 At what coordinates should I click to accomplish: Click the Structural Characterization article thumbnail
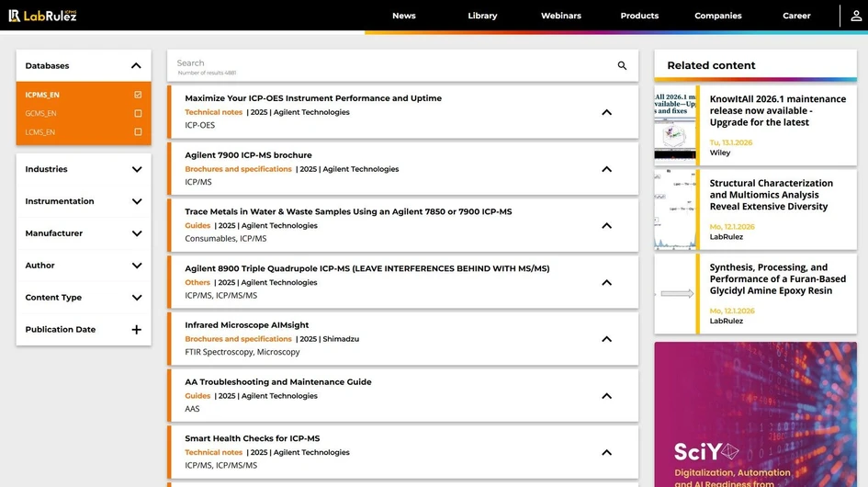tap(675, 210)
